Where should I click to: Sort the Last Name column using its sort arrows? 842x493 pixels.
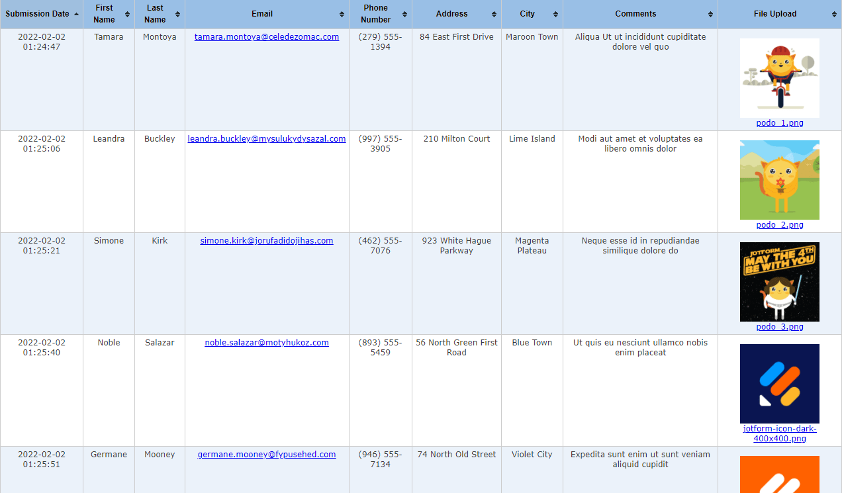(179, 13)
